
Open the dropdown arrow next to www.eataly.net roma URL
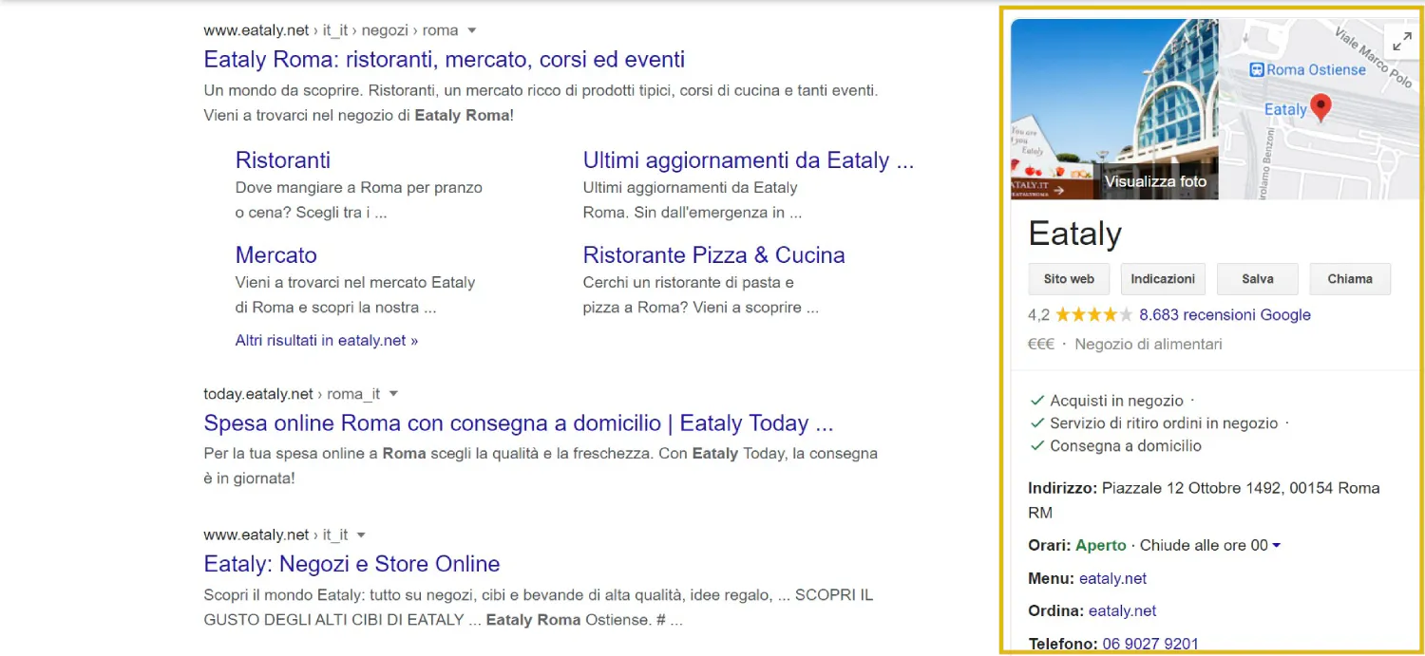pyautogui.click(x=472, y=30)
